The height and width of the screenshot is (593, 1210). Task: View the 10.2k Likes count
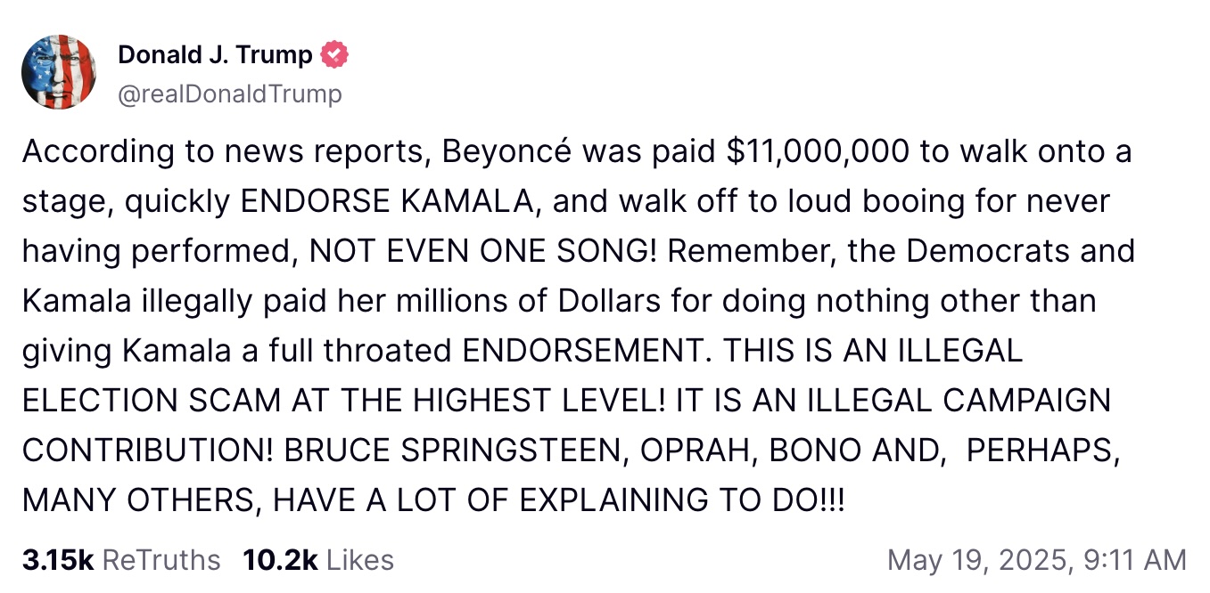click(x=279, y=560)
